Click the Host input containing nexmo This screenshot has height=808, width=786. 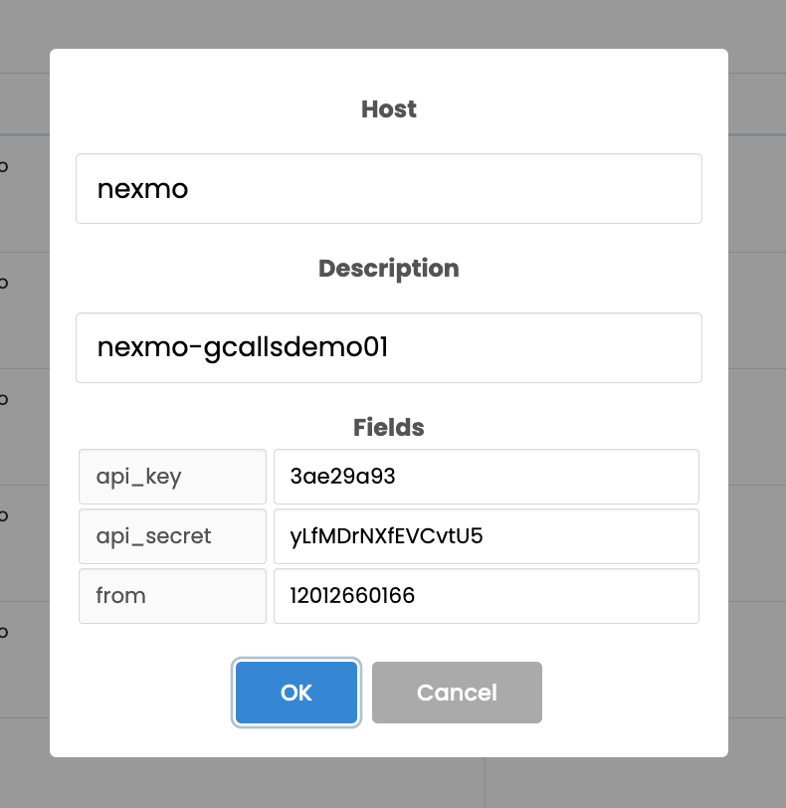tap(388, 188)
